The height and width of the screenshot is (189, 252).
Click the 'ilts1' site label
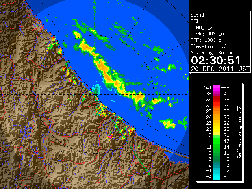click(198, 15)
